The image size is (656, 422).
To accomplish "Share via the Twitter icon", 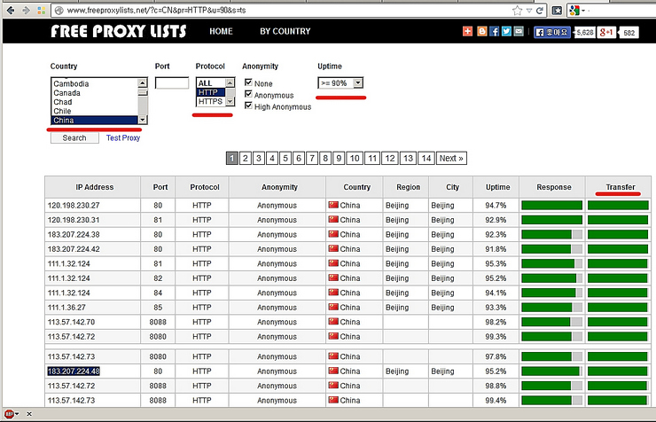I will point(506,31).
